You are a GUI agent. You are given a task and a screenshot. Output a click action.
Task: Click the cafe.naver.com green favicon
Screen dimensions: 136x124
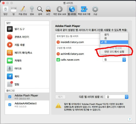click(58, 60)
